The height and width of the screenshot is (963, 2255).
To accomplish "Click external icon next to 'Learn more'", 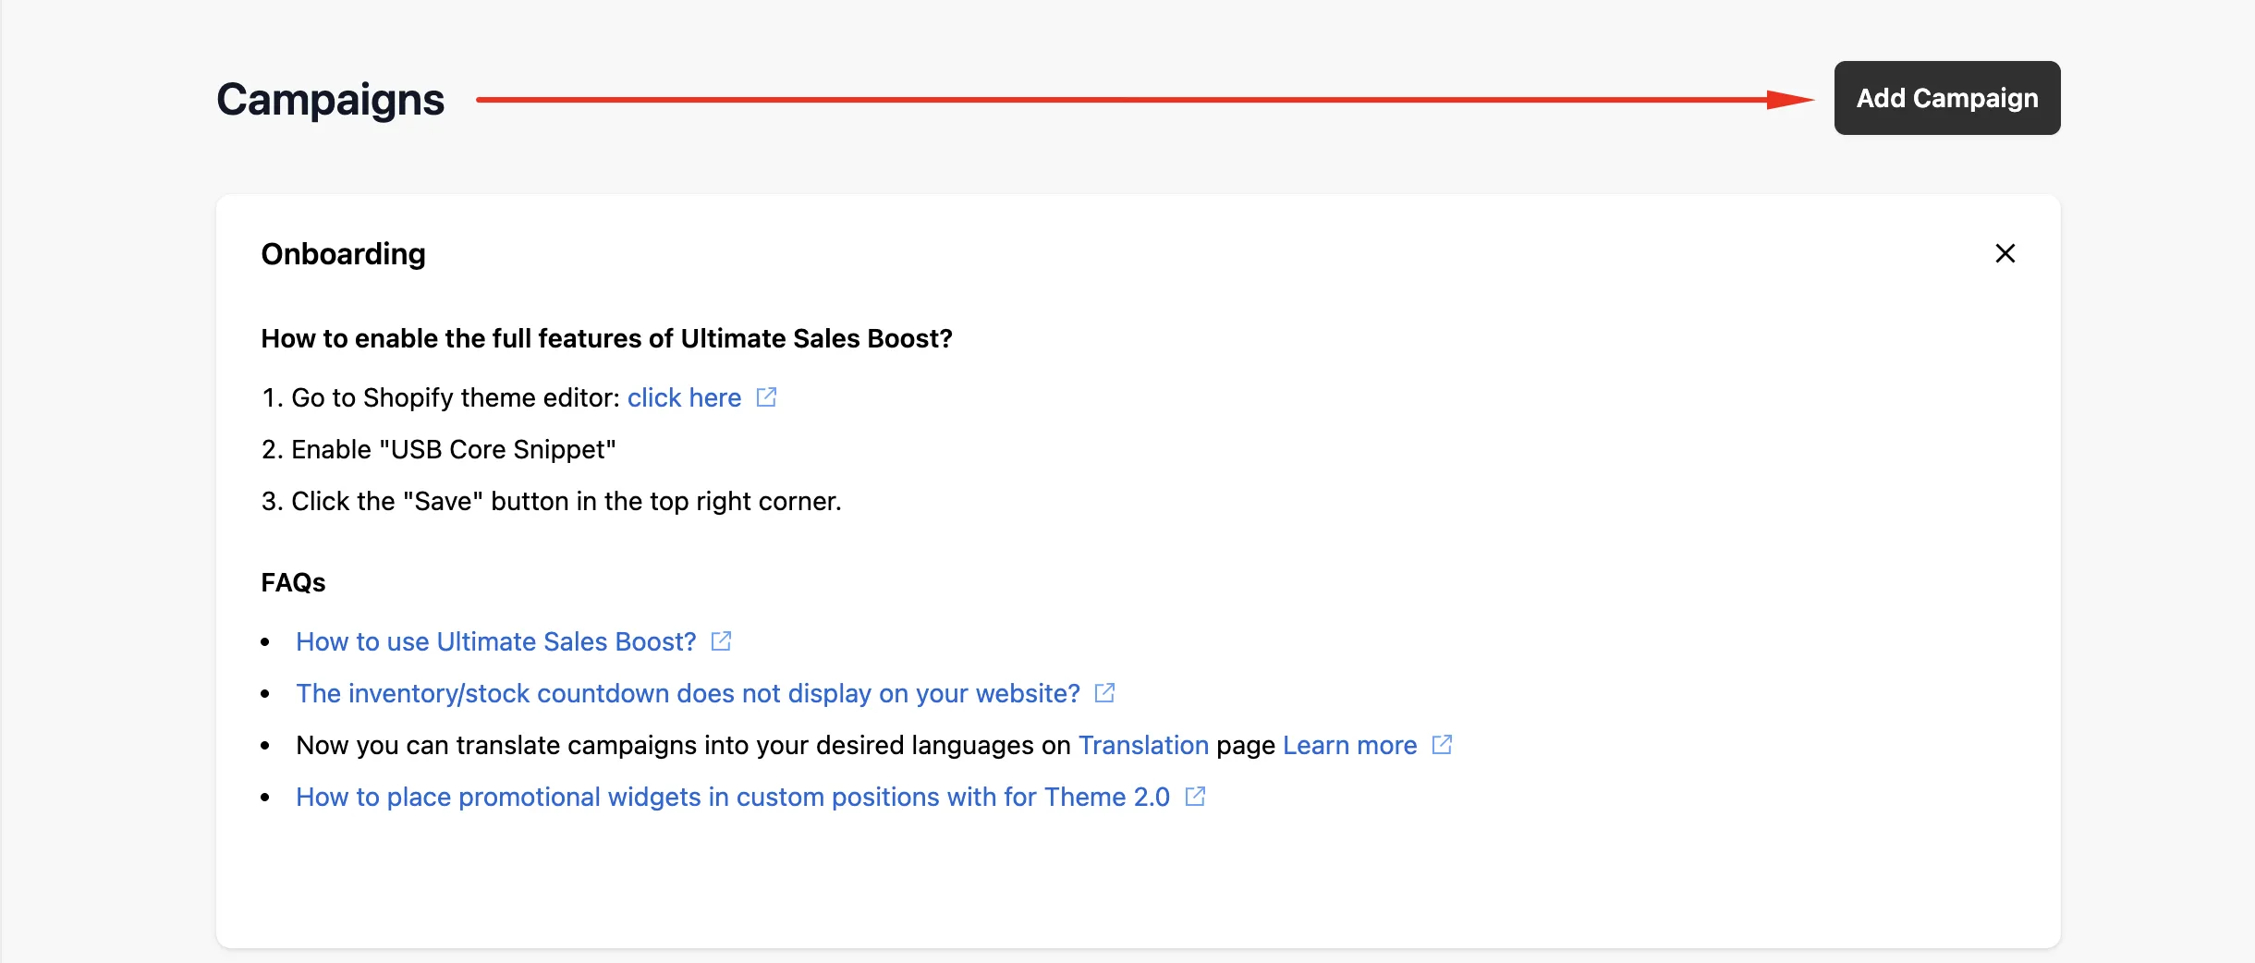I will click(x=1442, y=744).
